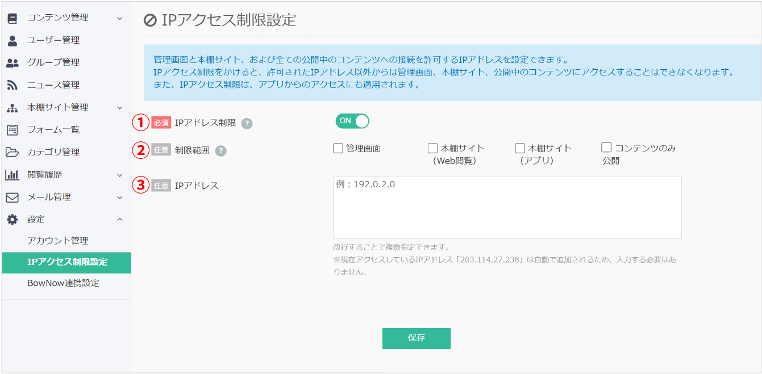Select the グループ管理 people icon
The width and height of the screenshot is (762, 374).
tap(14, 62)
